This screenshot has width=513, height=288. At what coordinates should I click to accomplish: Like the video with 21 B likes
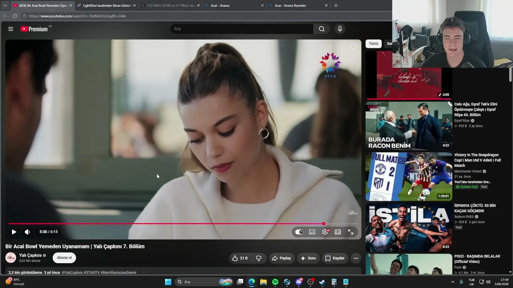tap(240, 258)
